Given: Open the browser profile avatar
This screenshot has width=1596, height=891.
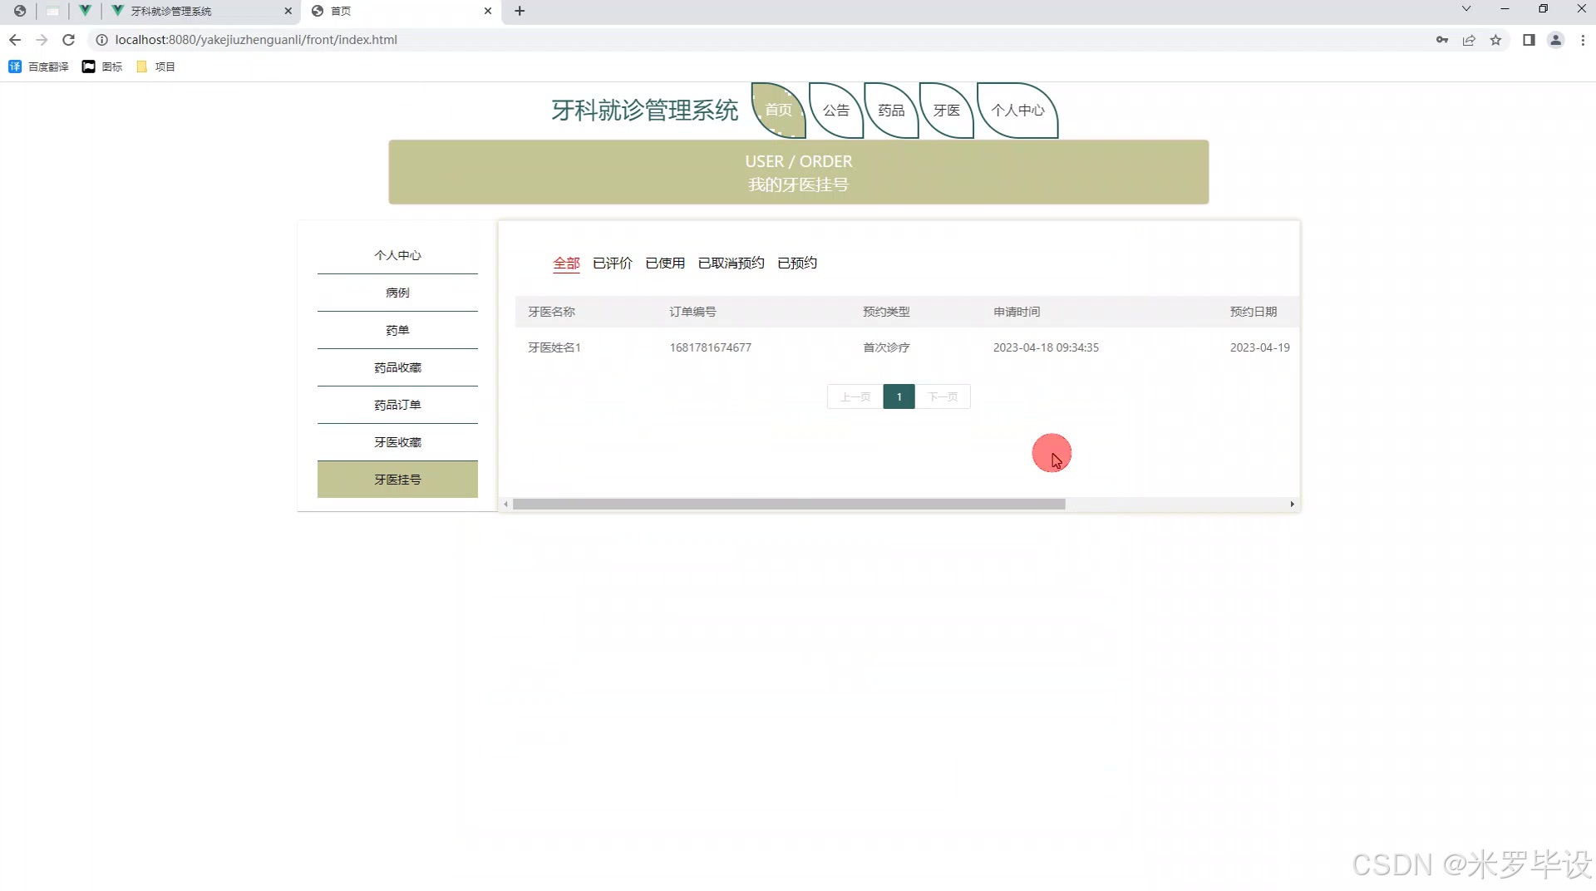Looking at the screenshot, I should (x=1555, y=39).
